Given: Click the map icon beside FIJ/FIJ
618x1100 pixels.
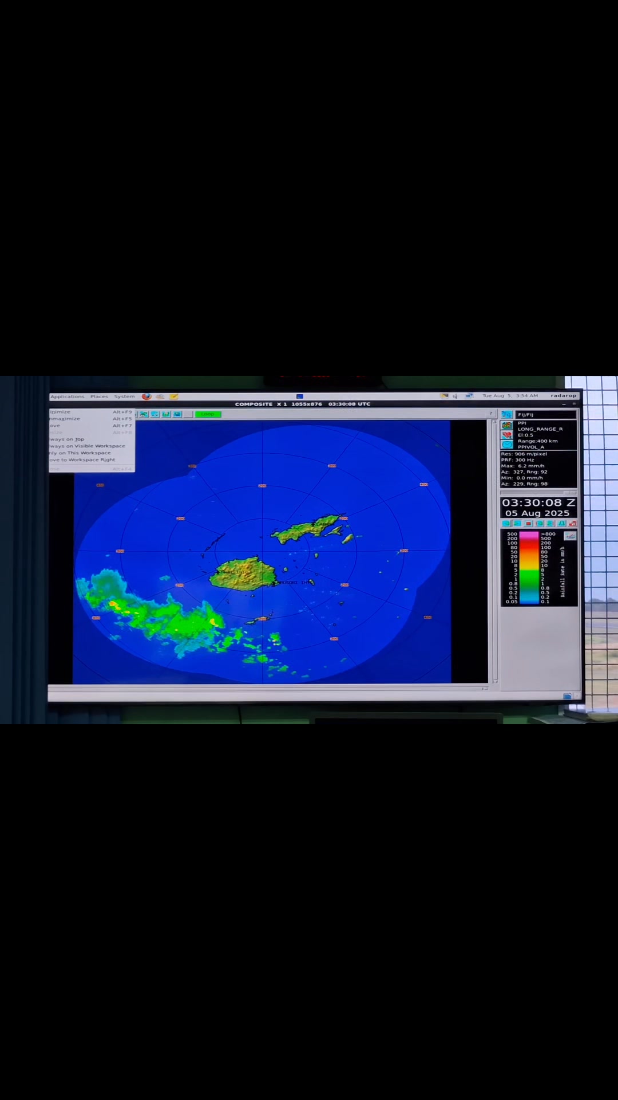Looking at the screenshot, I should (x=507, y=414).
